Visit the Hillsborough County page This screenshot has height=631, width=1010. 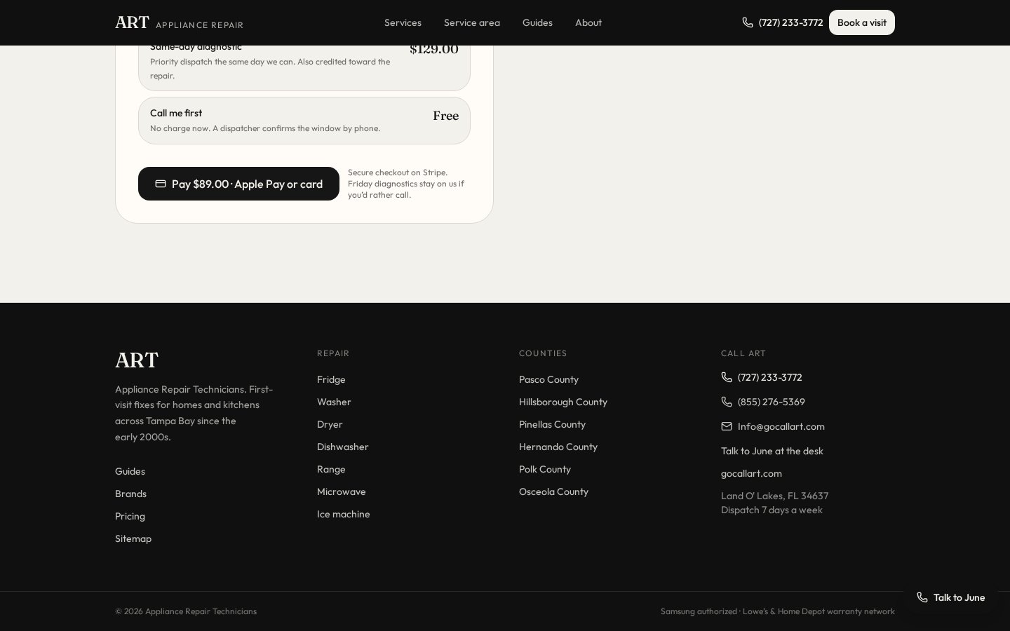click(x=563, y=402)
